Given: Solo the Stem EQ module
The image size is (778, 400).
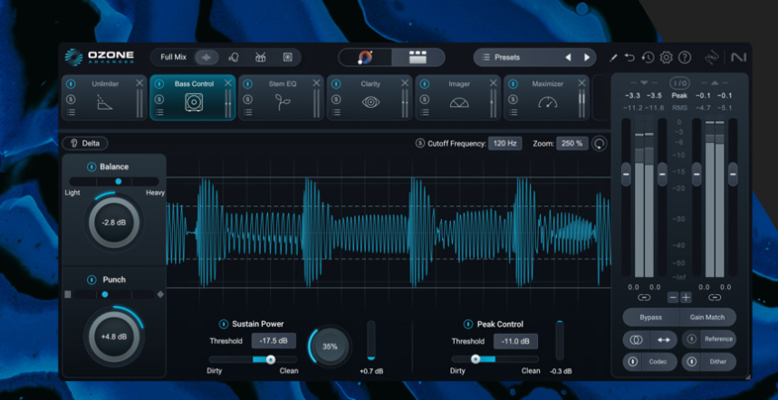Looking at the screenshot, I should (247, 100).
